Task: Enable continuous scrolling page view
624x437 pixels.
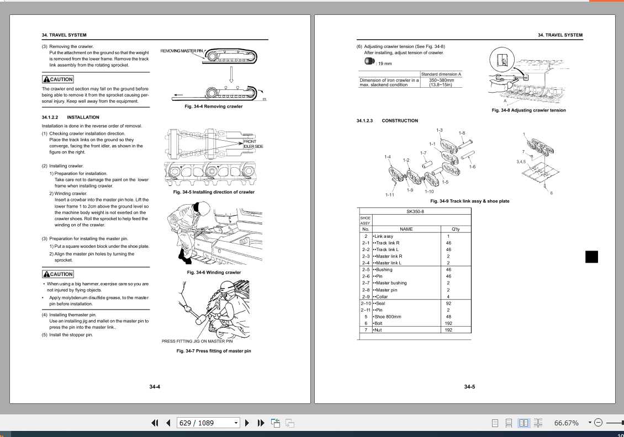Action: point(509,423)
